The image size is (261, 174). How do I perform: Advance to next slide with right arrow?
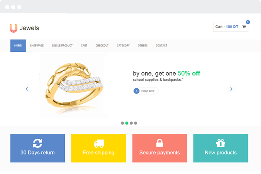pyautogui.click(x=231, y=89)
